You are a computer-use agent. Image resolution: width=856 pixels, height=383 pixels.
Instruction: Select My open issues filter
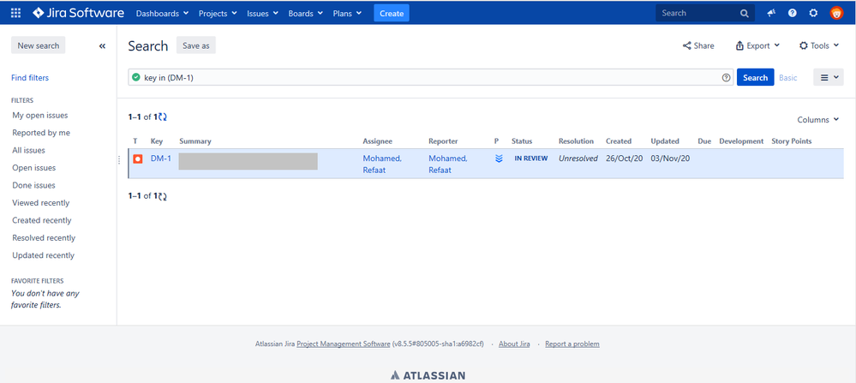(40, 115)
